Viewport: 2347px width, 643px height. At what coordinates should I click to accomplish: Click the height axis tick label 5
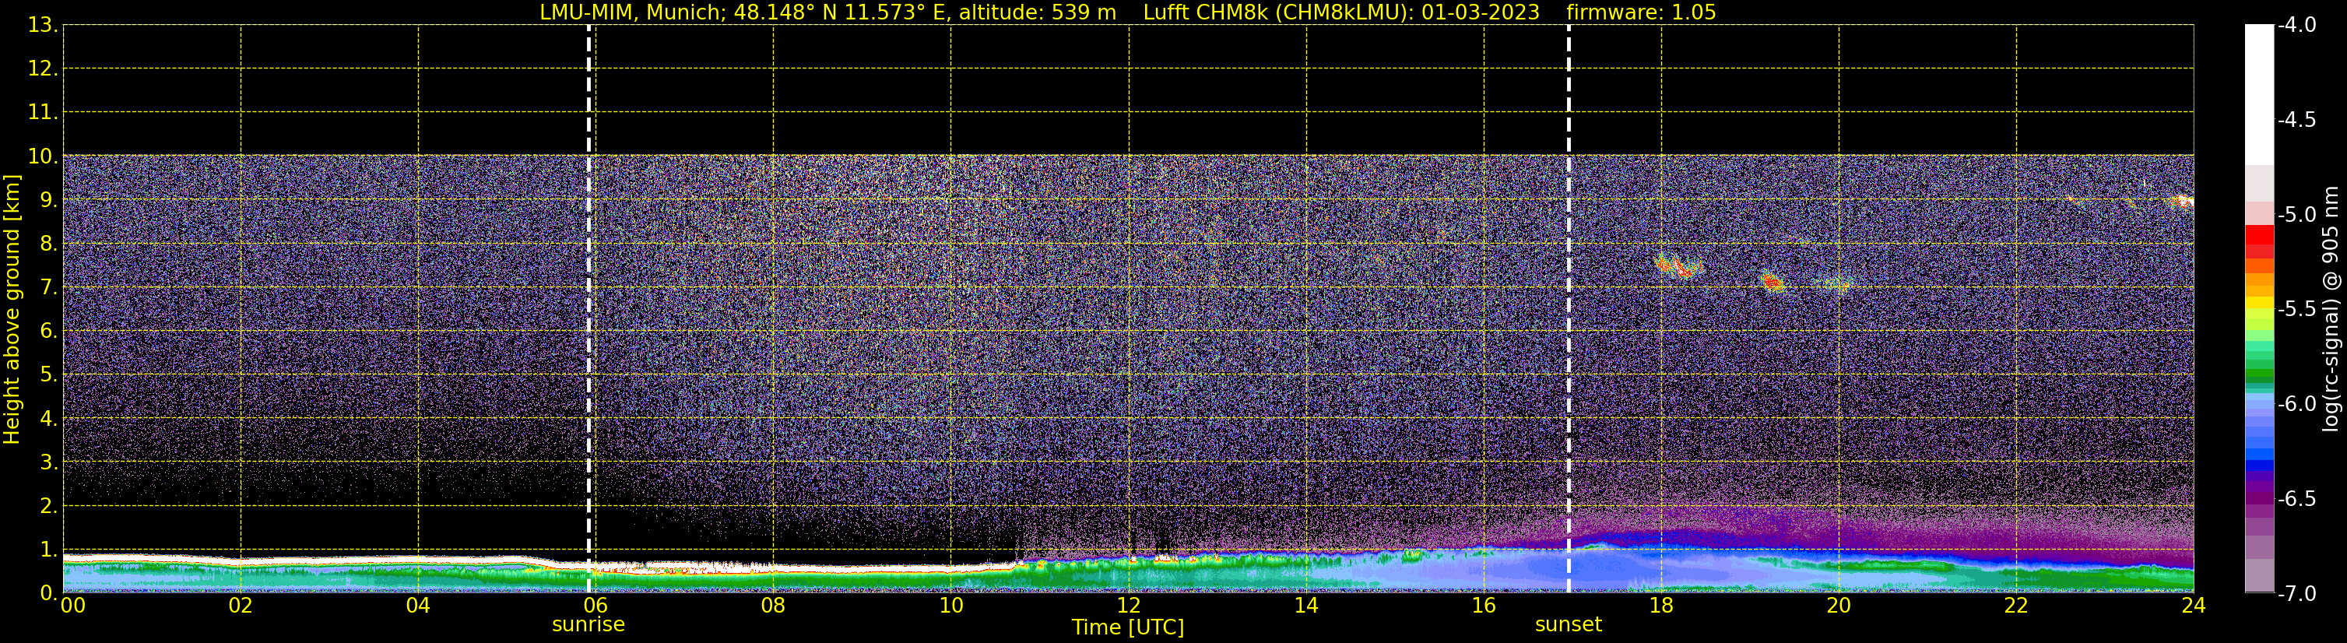coord(48,375)
